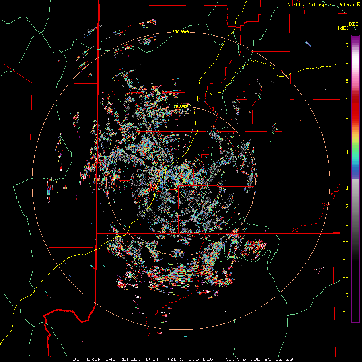Click the TH threshold label
Screen dimensions: 362x362
tap(346, 313)
